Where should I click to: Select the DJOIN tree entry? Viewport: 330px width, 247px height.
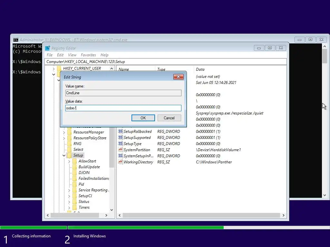[x=84, y=173]
